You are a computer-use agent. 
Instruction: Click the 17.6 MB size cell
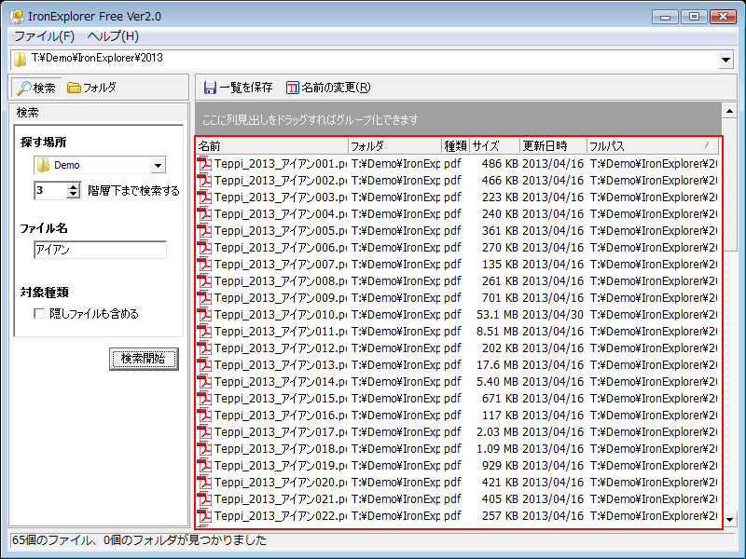[x=497, y=364]
